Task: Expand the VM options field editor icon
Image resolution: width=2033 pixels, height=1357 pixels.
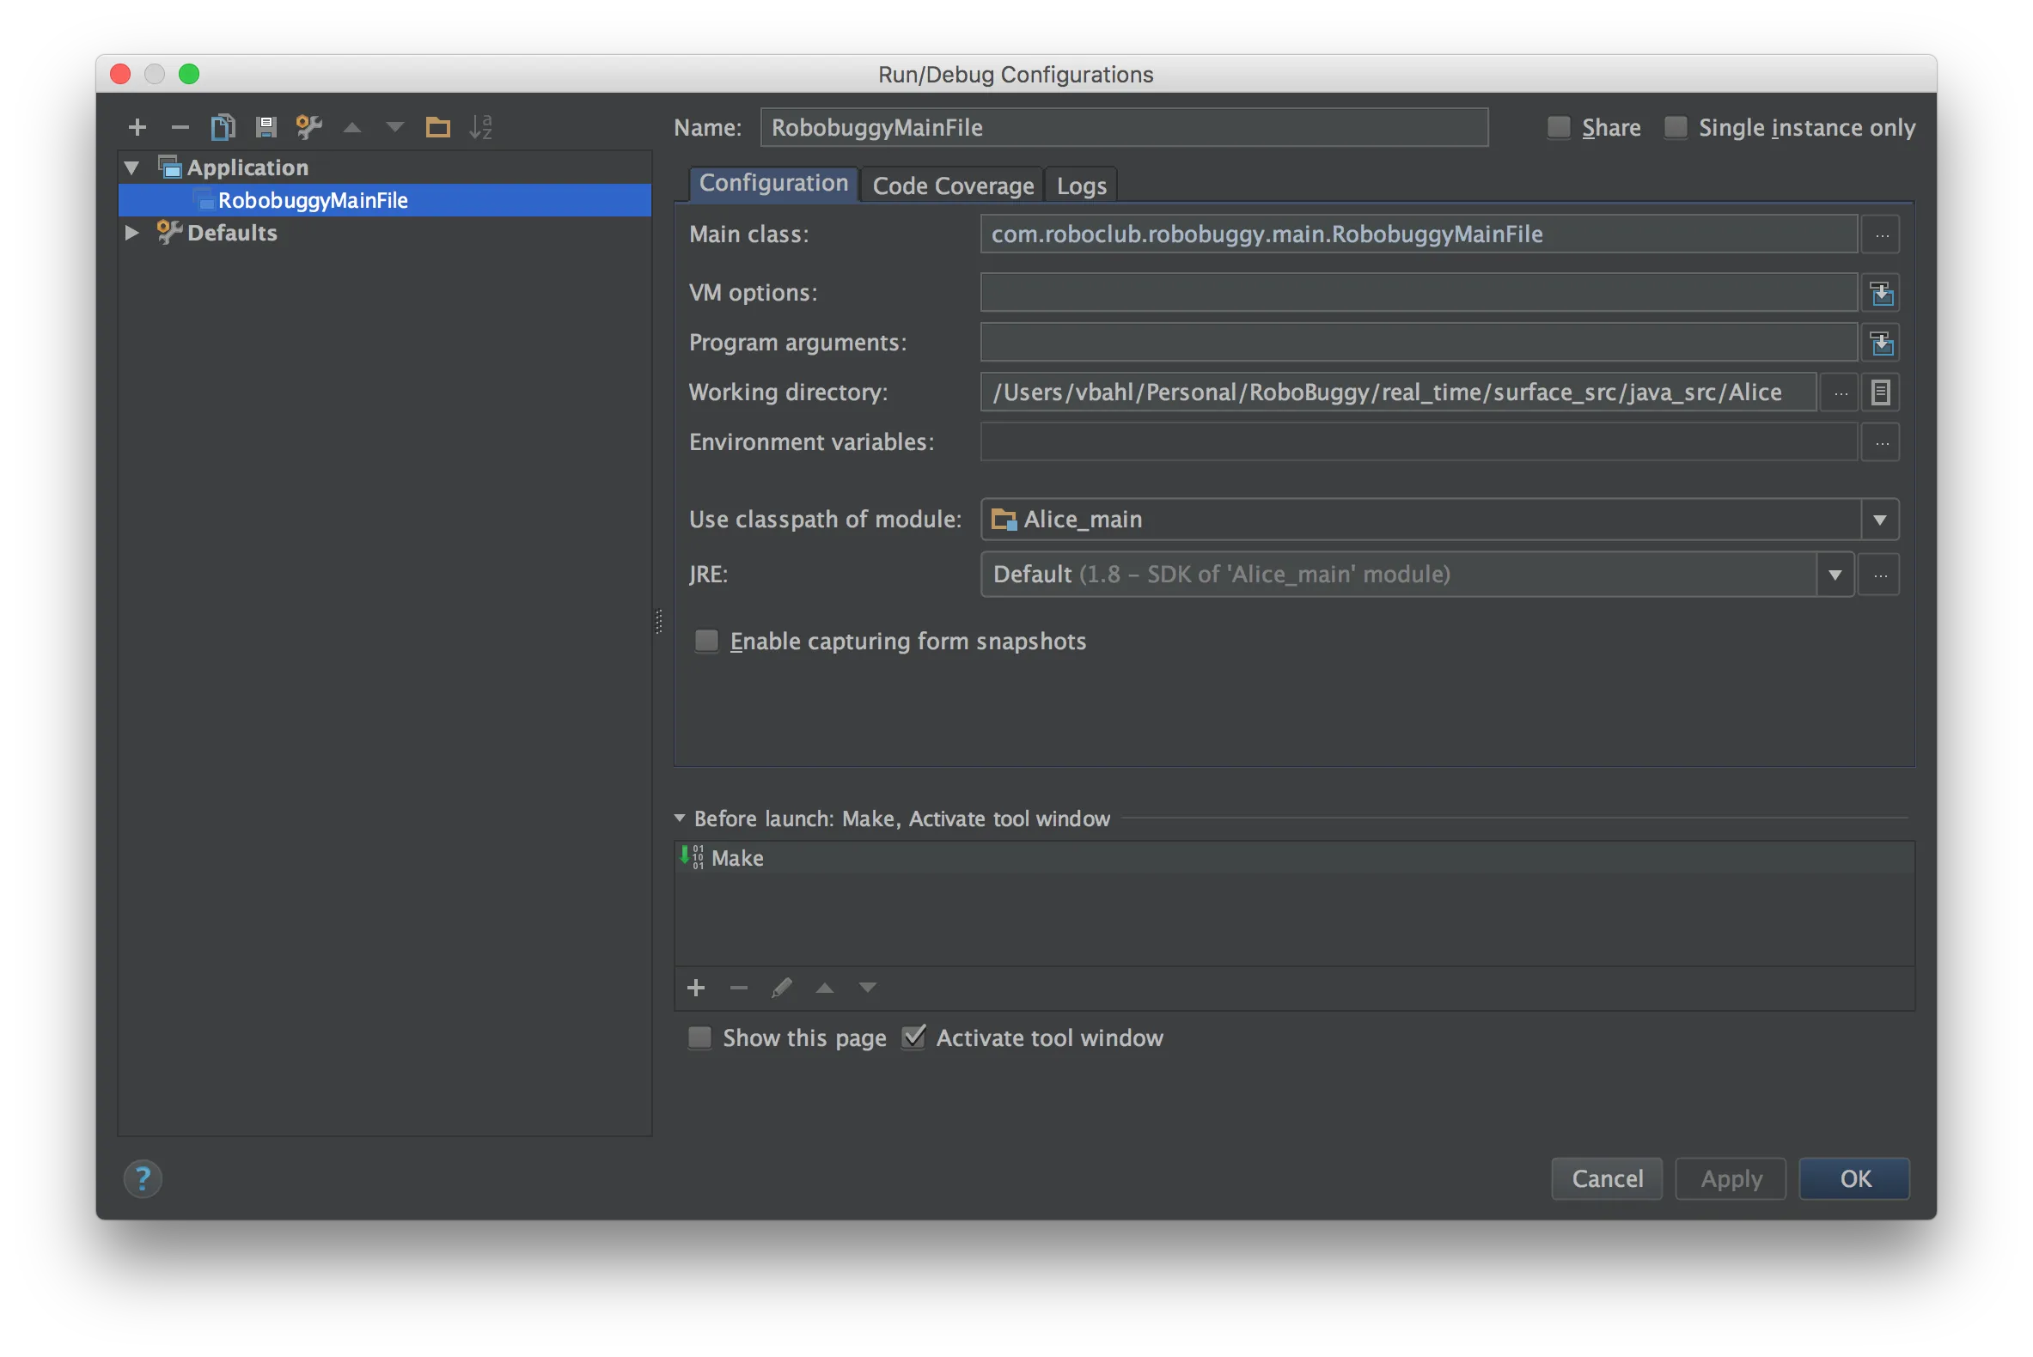Action: coord(1881,294)
